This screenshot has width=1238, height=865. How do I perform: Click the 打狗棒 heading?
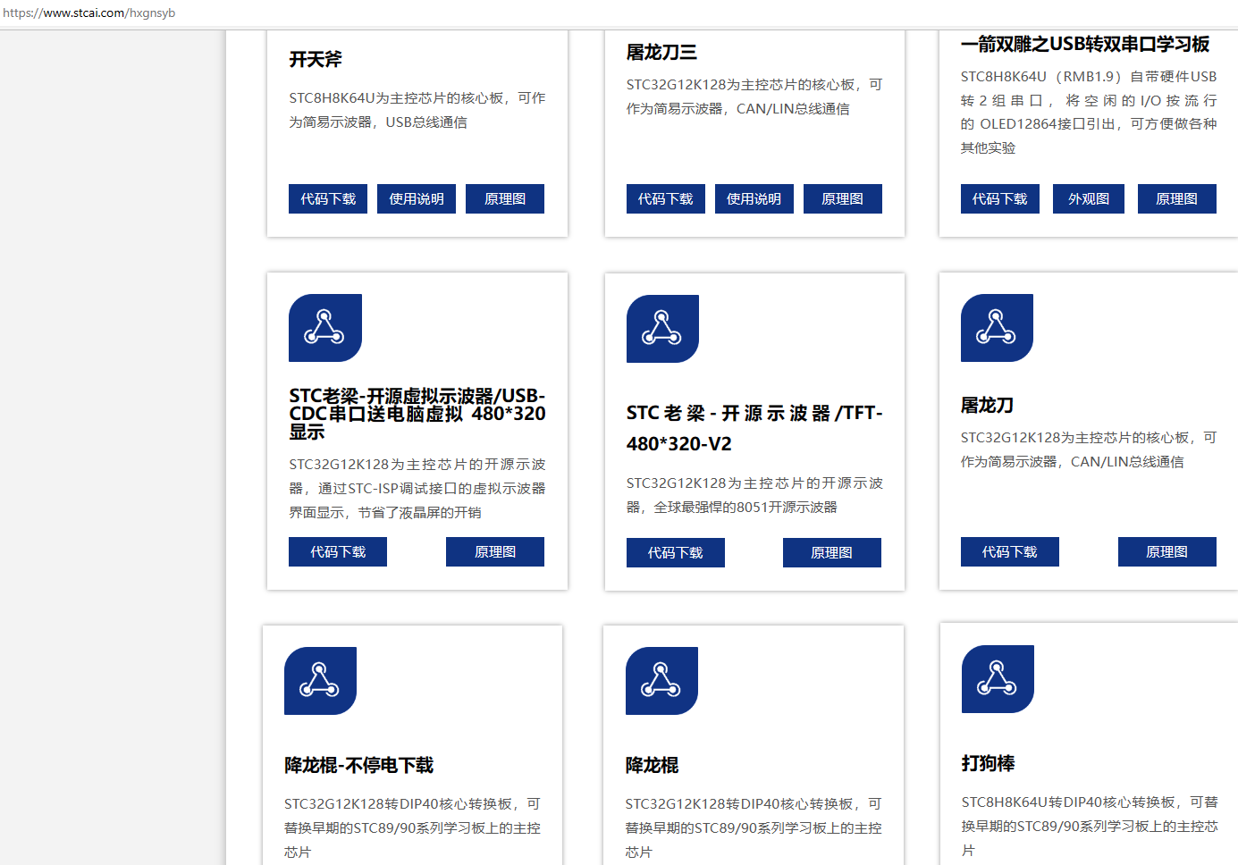(x=989, y=764)
